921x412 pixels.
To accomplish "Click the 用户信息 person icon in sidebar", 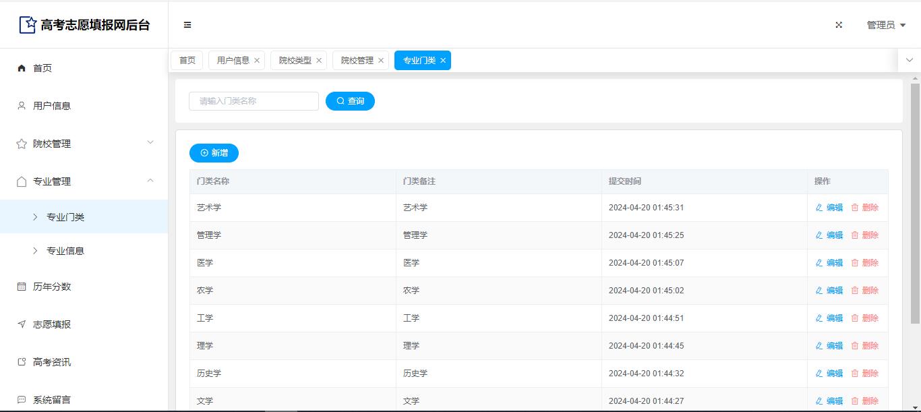I will 22,106.
